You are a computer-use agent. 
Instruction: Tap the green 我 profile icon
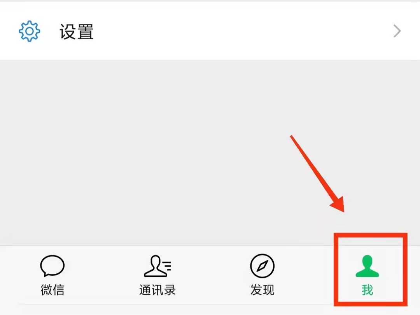(x=367, y=266)
